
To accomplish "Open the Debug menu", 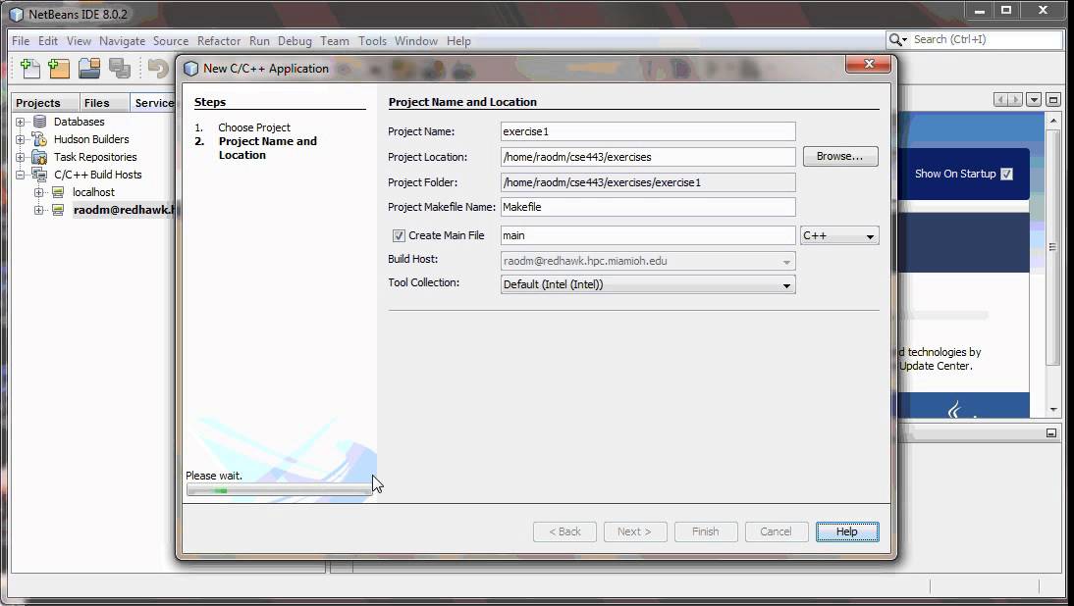I will tap(295, 41).
